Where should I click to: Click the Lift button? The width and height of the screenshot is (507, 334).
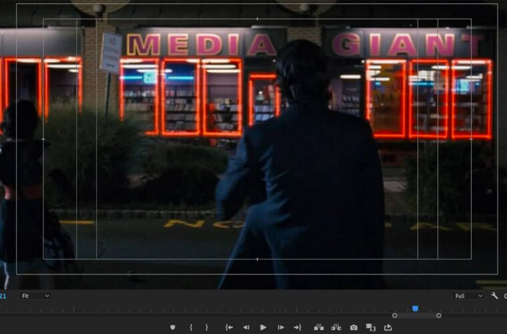point(319,327)
